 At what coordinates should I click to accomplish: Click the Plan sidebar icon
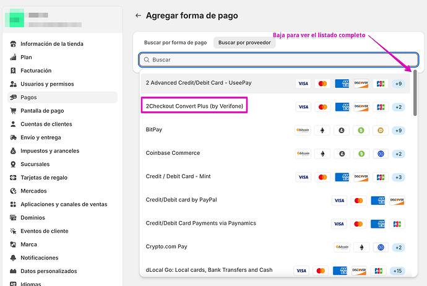tap(13, 57)
